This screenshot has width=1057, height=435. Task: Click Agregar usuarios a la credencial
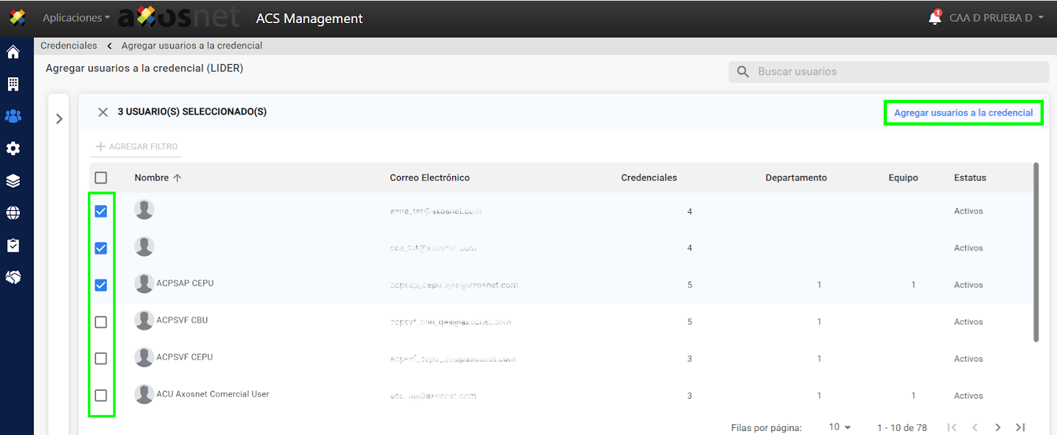point(963,113)
